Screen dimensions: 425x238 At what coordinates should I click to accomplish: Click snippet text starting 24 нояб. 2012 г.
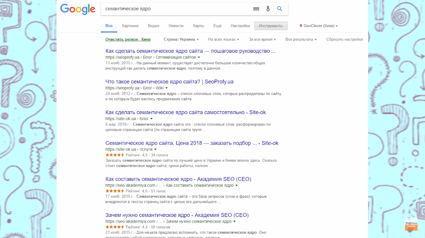[x=194, y=96]
